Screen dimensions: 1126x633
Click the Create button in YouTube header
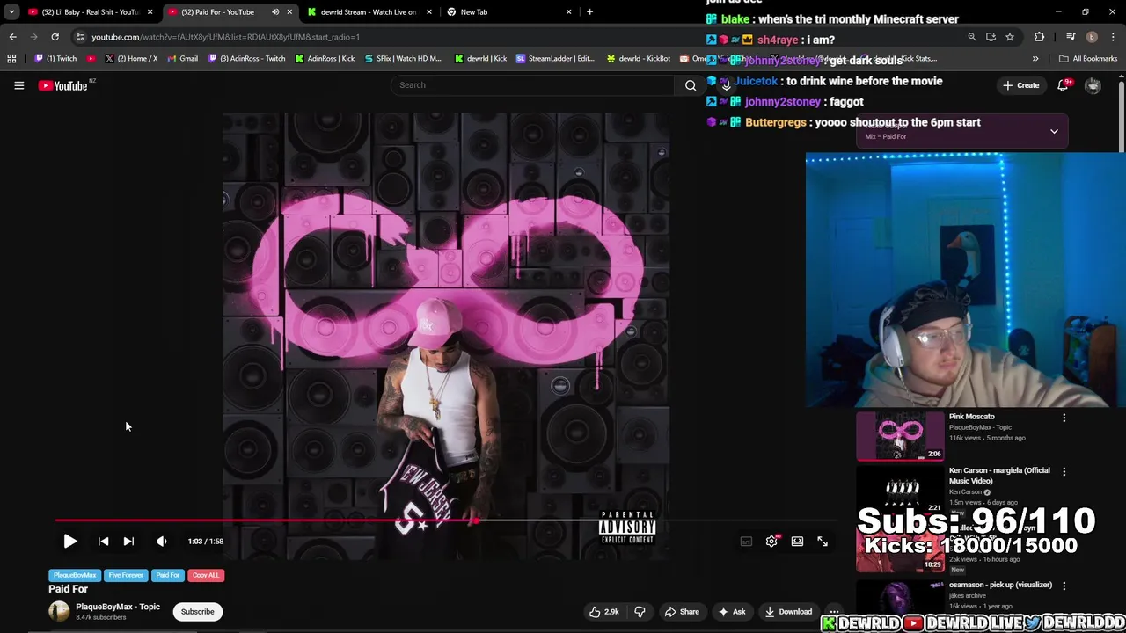pos(1020,85)
